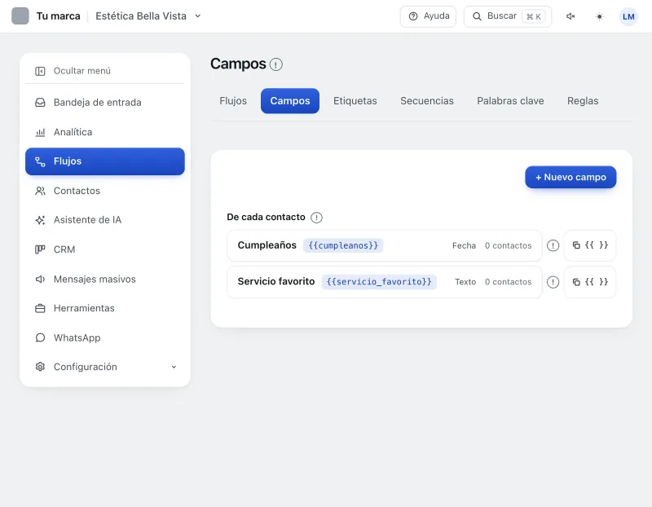Toggle the light/dark theme sun icon
Screen dimensions: 652x507
coord(599,16)
